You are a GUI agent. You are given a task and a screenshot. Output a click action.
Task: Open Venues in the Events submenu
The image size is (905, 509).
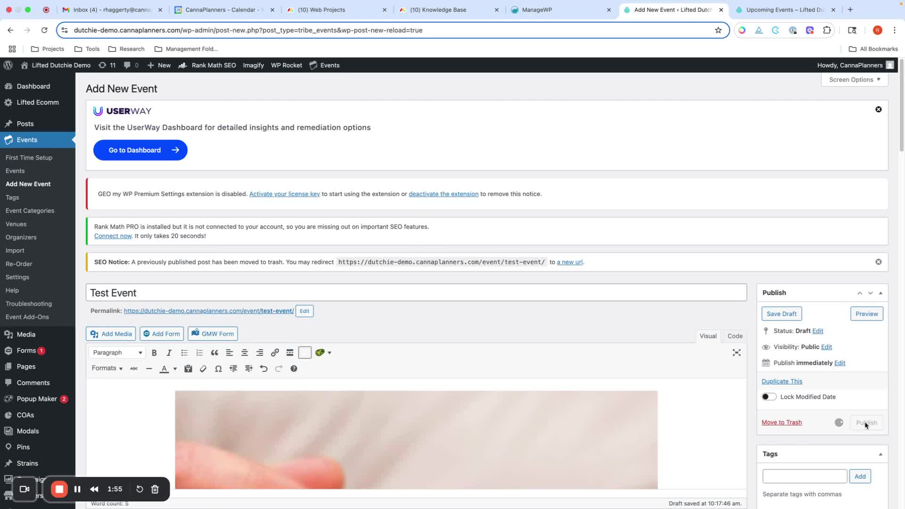[16, 224]
